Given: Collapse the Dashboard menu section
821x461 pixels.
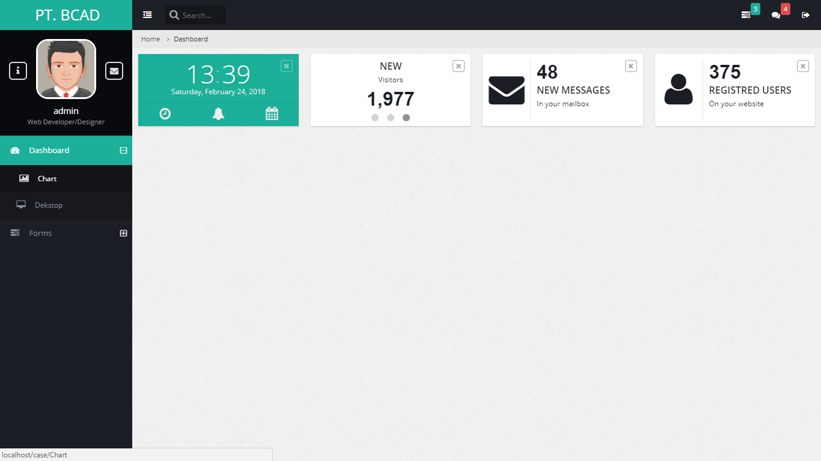Looking at the screenshot, I should (x=123, y=151).
